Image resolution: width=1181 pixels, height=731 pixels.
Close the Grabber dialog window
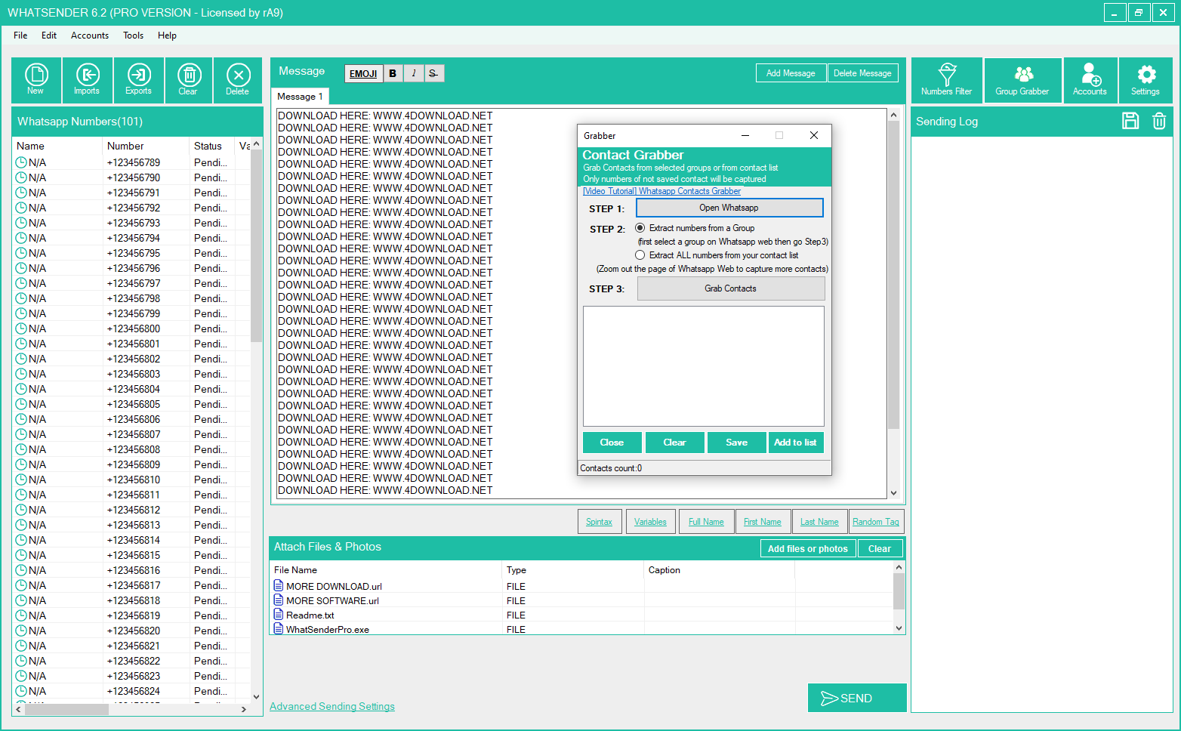pos(814,135)
